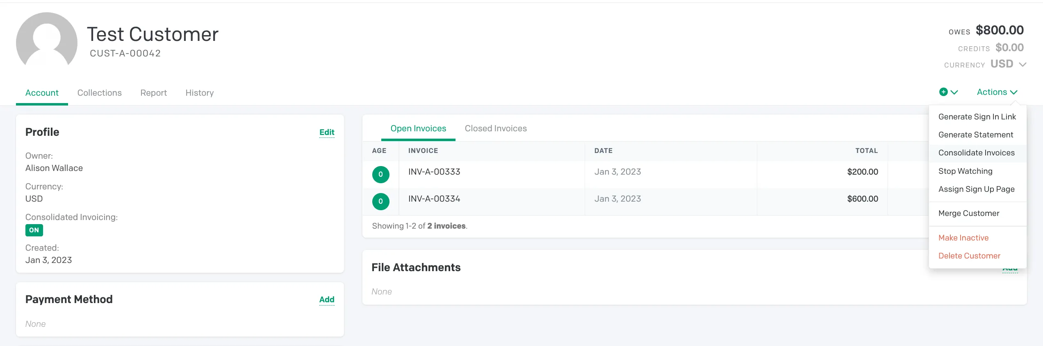Select Consolidate Invoices from Actions menu

pyautogui.click(x=976, y=153)
